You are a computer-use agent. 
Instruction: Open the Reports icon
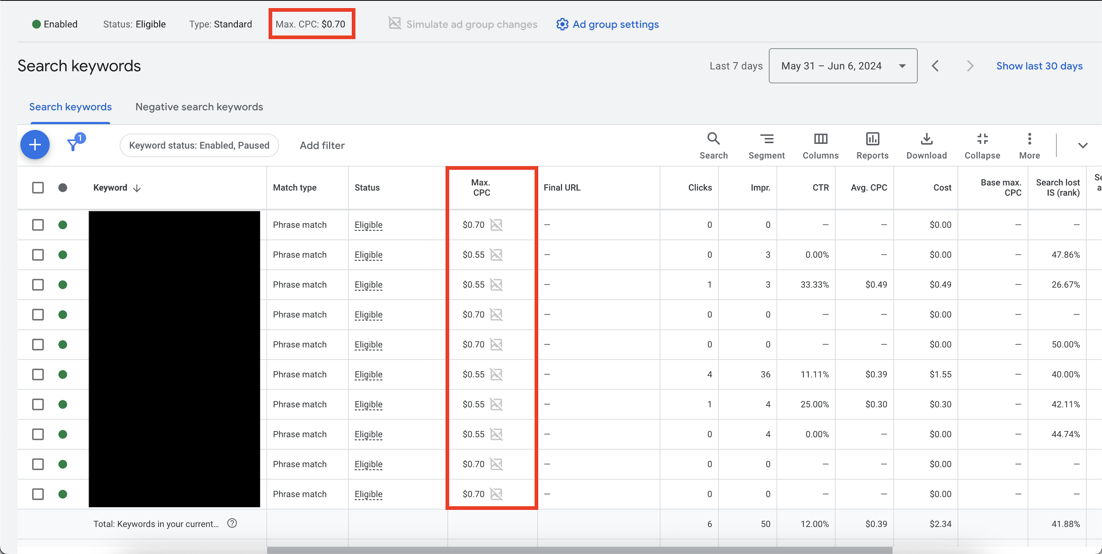pyautogui.click(x=872, y=145)
